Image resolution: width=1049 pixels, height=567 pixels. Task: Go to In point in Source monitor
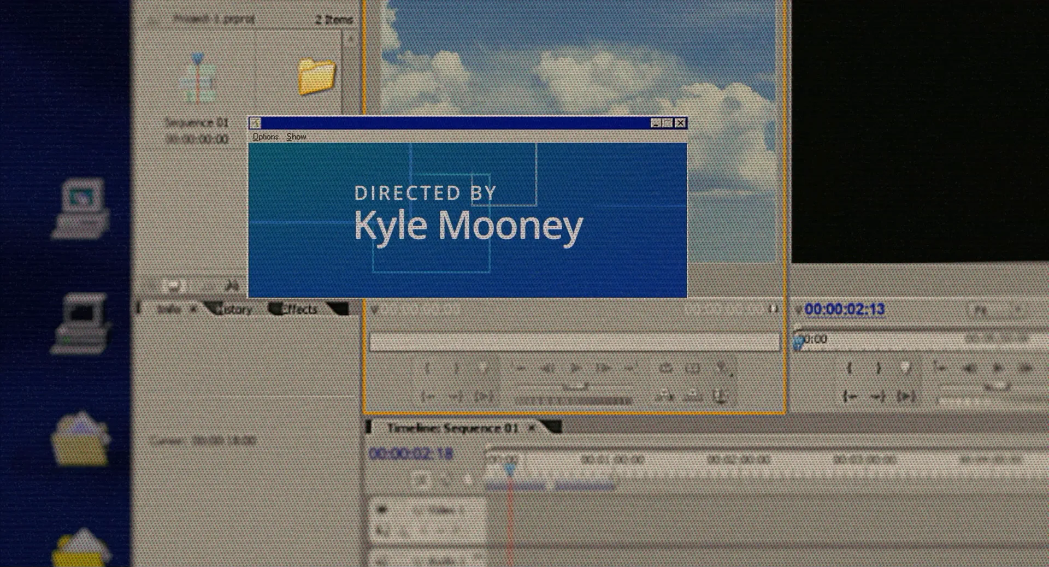[x=428, y=397]
